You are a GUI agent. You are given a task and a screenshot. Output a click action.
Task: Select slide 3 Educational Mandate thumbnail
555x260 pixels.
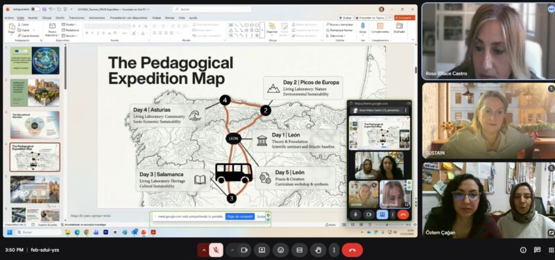[x=35, y=125]
